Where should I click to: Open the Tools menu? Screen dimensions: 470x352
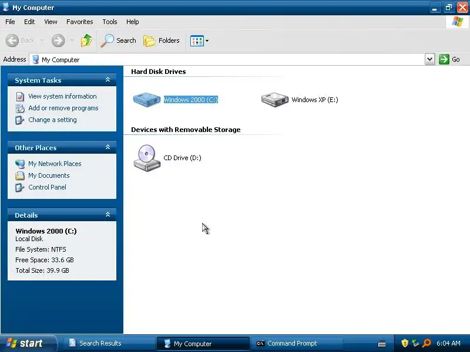pyautogui.click(x=110, y=22)
